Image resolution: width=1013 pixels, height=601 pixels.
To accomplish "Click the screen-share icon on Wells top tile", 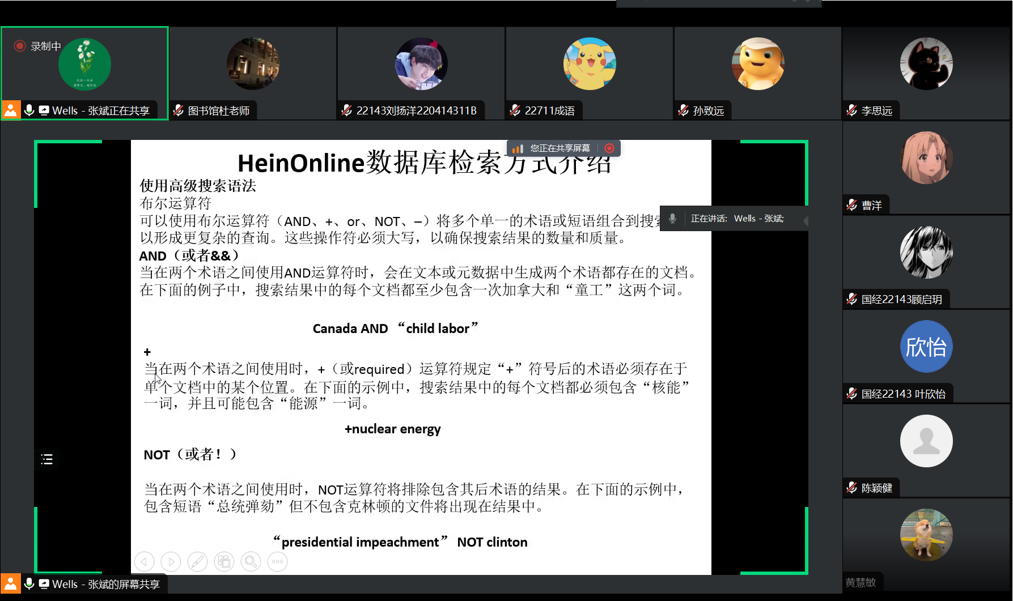I will click(x=44, y=110).
